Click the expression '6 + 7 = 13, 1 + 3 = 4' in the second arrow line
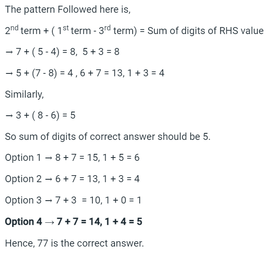Viewport: 270px width, 256px height. (x=122, y=73)
